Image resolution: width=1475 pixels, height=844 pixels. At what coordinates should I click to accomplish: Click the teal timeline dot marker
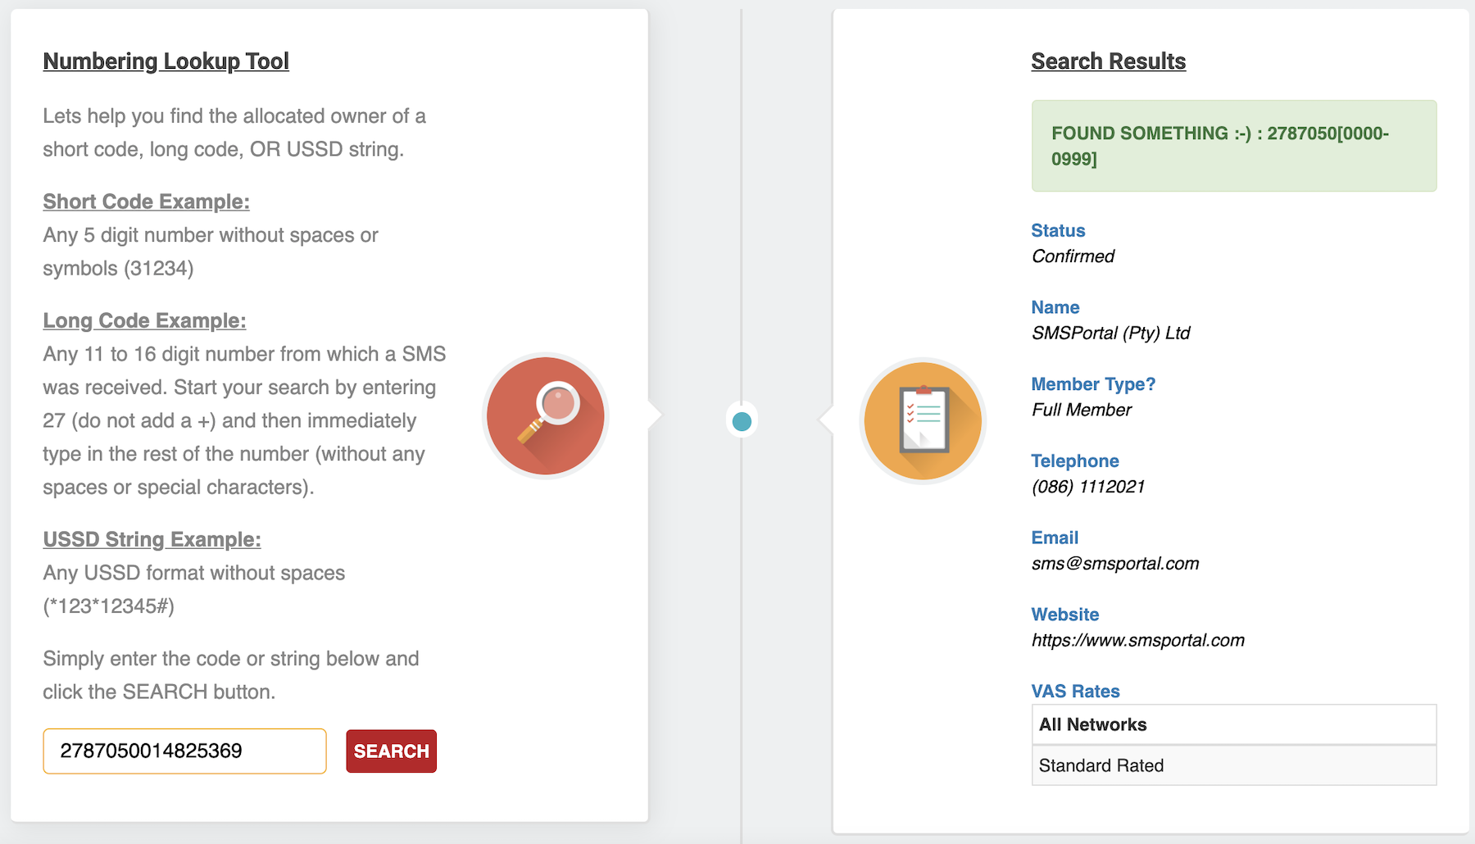[x=742, y=421]
